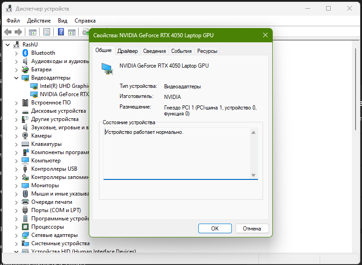362x265 pixels.
Task: Maximize the Device Manager window
Action: pyautogui.click(x=328, y=9)
